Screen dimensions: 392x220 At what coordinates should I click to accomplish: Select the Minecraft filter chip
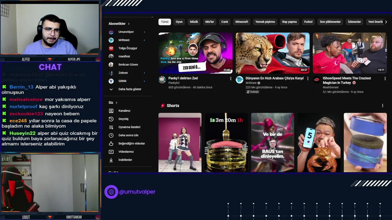coord(242,22)
